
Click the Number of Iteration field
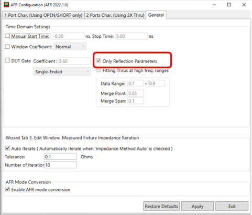coord(60,165)
